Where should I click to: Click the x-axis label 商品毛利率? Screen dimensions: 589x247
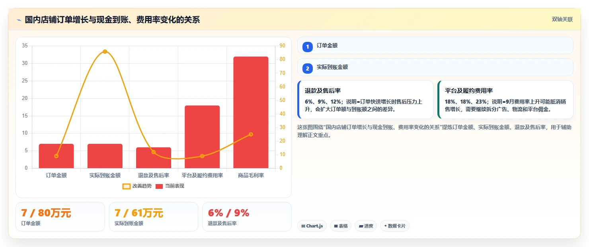[251, 175]
